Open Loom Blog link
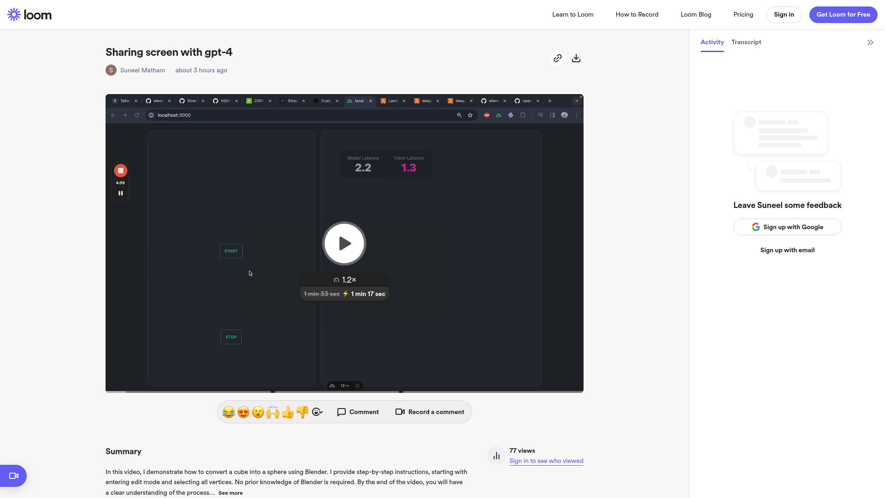The width and height of the screenshot is (885, 498). [696, 15]
